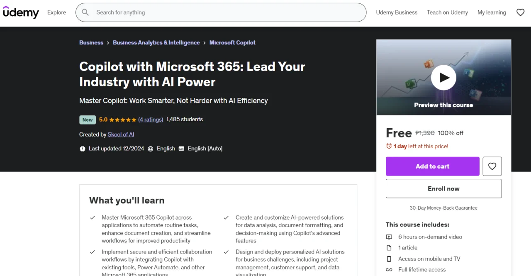This screenshot has height=276, width=531.
Task: Click the last updated badge icon
Action: 82,149
